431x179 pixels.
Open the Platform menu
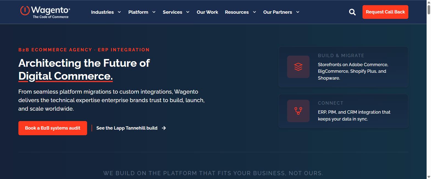click(x=138, y=12)
